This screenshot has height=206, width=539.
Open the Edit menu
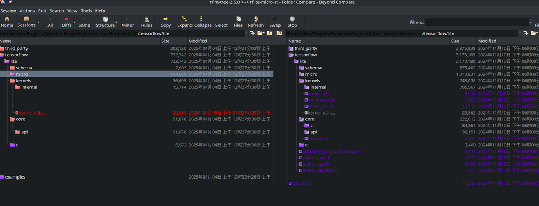point(42,11)
